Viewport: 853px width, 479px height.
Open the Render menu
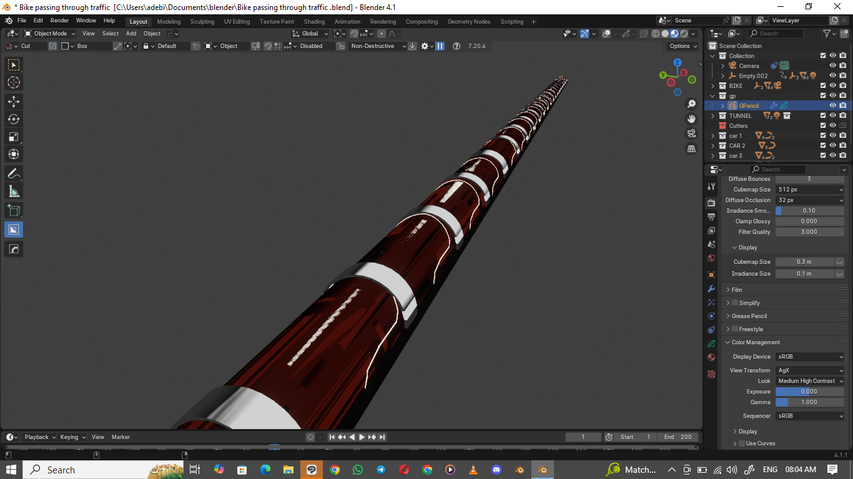click(x=59, y=21)
